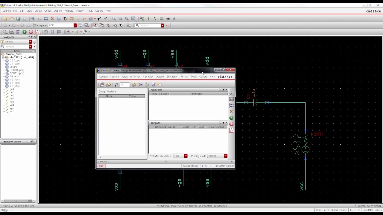Click the Value column header in Design Variables
Viewport: 383px width, 215px height.
pyautogui.click(x=132, y=96)
